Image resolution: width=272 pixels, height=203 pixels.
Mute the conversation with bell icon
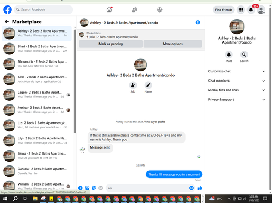[229, 54]
